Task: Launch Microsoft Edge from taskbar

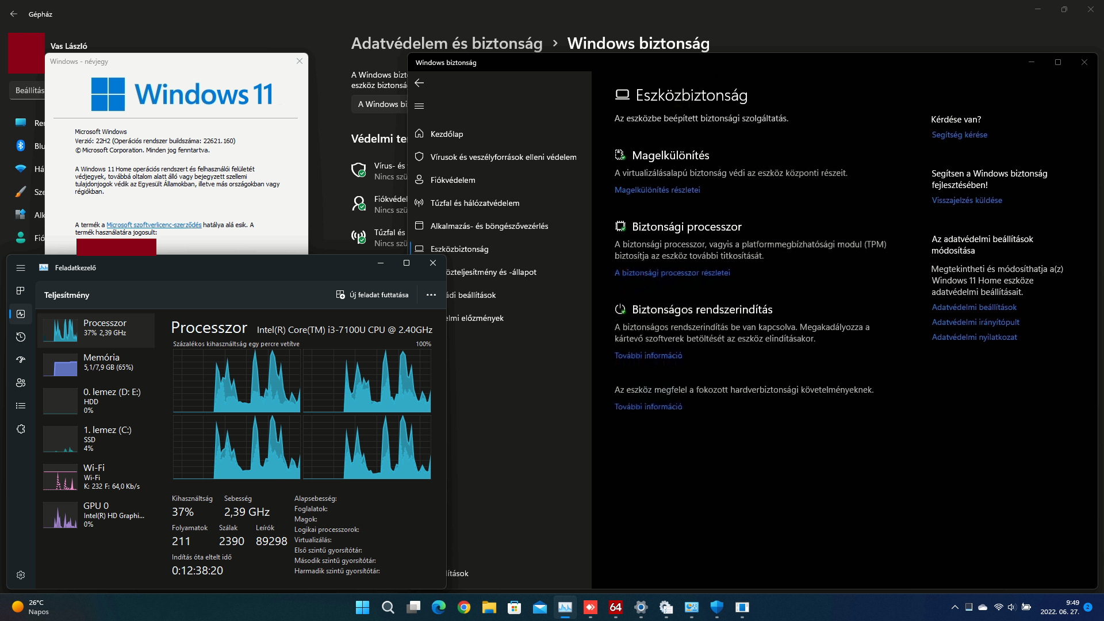Action: [x=439, y=607]
